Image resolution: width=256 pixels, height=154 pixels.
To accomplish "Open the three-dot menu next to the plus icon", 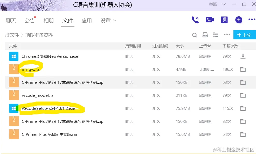I will click(x=251, y=19).
